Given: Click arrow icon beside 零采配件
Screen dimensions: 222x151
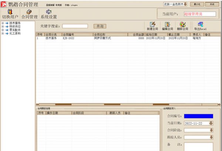Looking at the screenshot, I should coord(7,30).
